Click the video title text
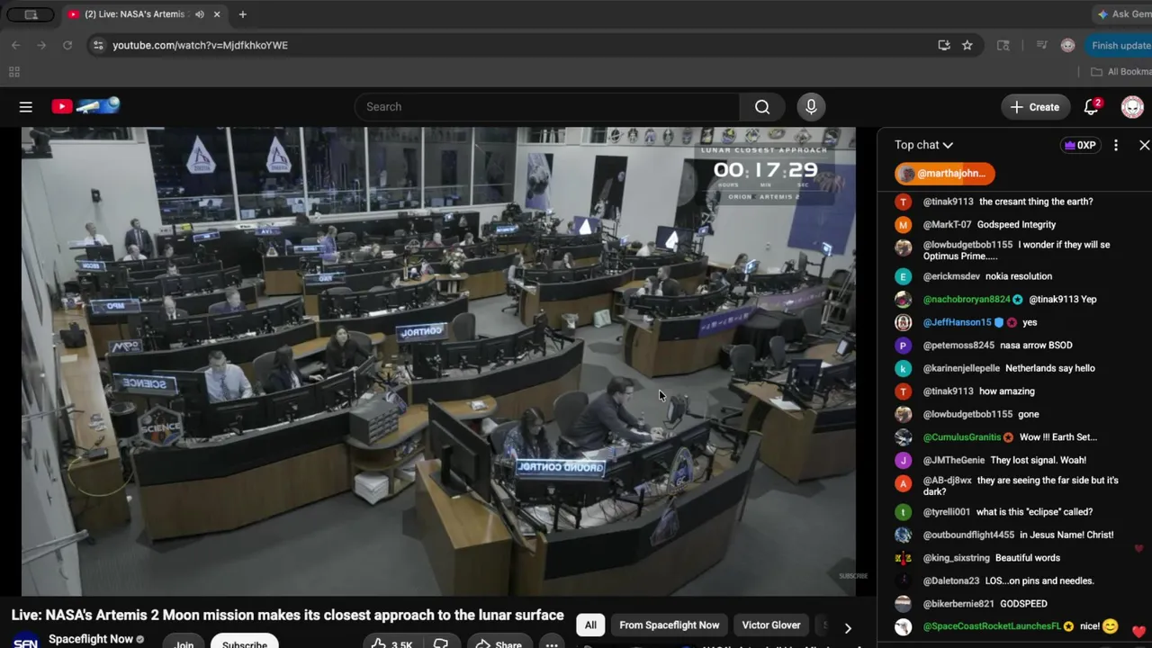1152x648 pixels. [288, 616]
